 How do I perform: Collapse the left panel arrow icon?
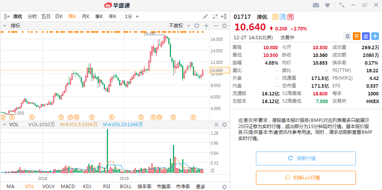[x=7, y=17]
